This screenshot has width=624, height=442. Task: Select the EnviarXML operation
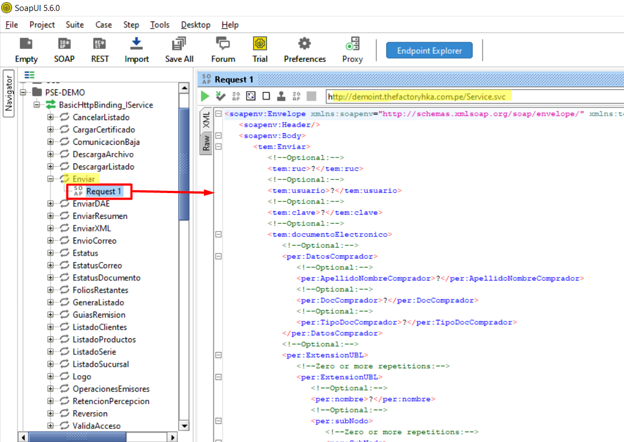click(92, 228)
